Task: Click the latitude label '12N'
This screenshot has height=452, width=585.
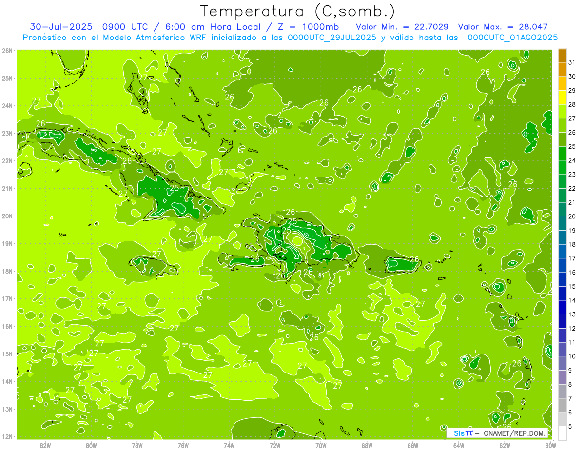Action: [7, 437]
